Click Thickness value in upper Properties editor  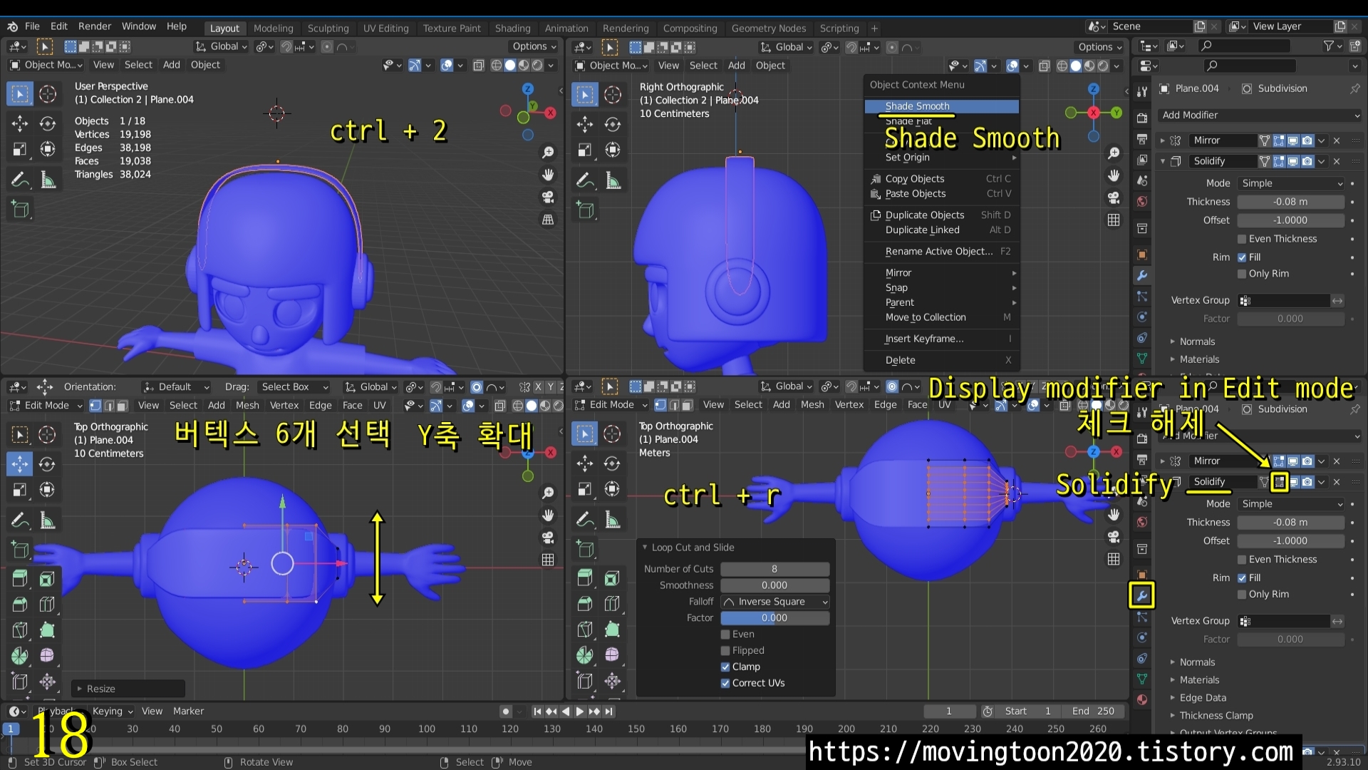(1291, 202)
